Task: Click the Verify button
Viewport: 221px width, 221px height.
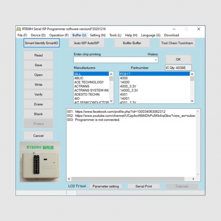Action: coord(38,95)
